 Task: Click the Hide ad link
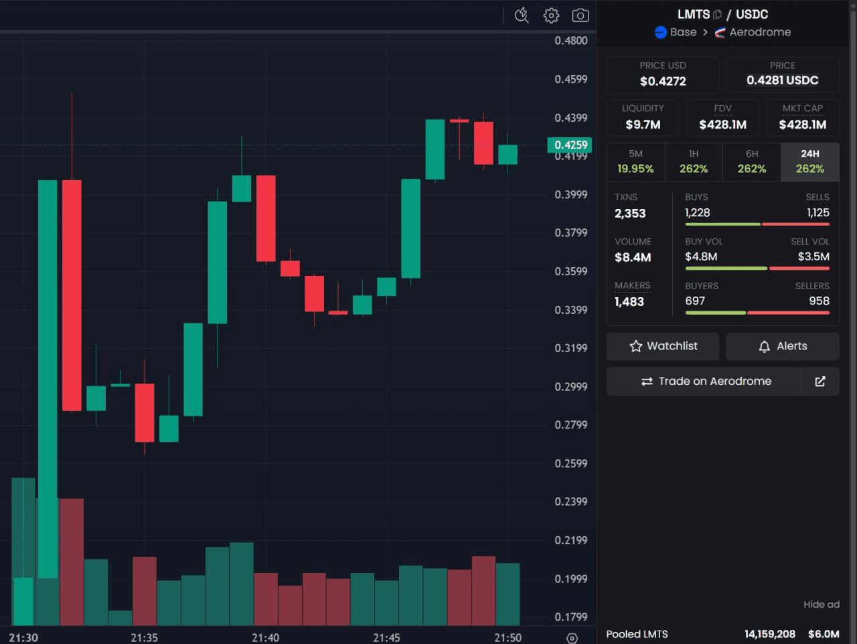pyautogui.click(x=821, y=605)
